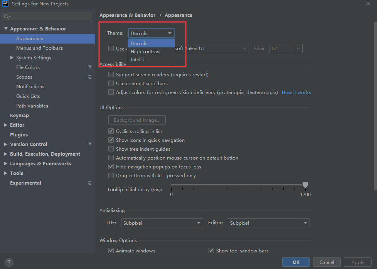The height and width of the screenshot is (269, 377).
Task: Enable Support screen readers checkbox
Action: (x=111, y=74)
